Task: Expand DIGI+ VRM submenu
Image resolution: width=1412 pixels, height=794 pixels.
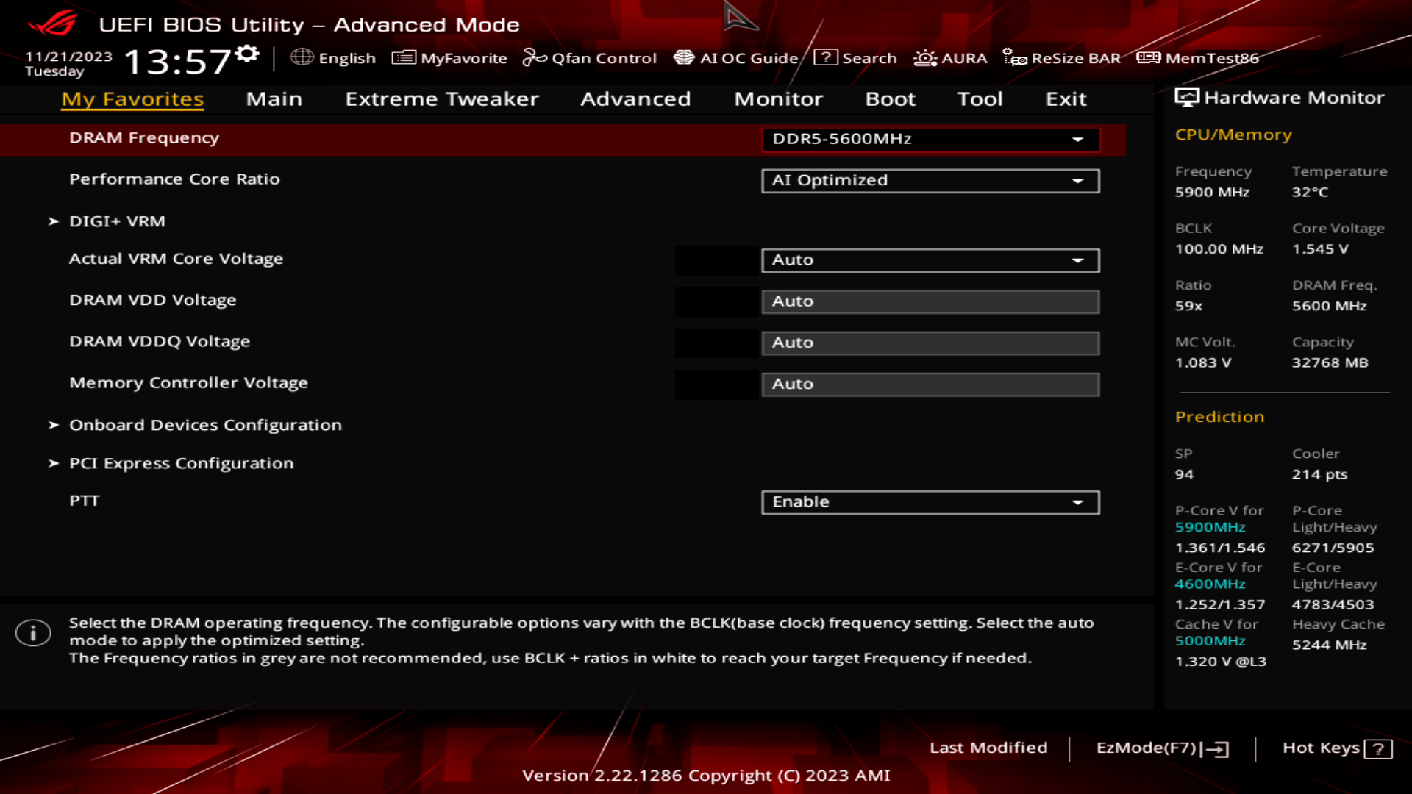Action: click(x=117, y=221)
